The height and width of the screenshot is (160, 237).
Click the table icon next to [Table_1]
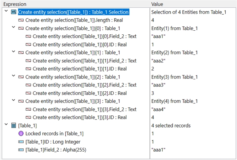click(x=14, y=126)
